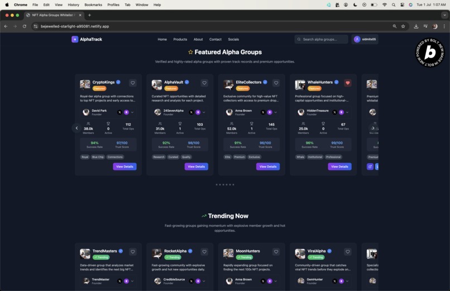This screenshot has height=291, width=450.
Task: Open X icon on MoonHunters founder row
Action: pyautogui.click(x=263, y=281)
